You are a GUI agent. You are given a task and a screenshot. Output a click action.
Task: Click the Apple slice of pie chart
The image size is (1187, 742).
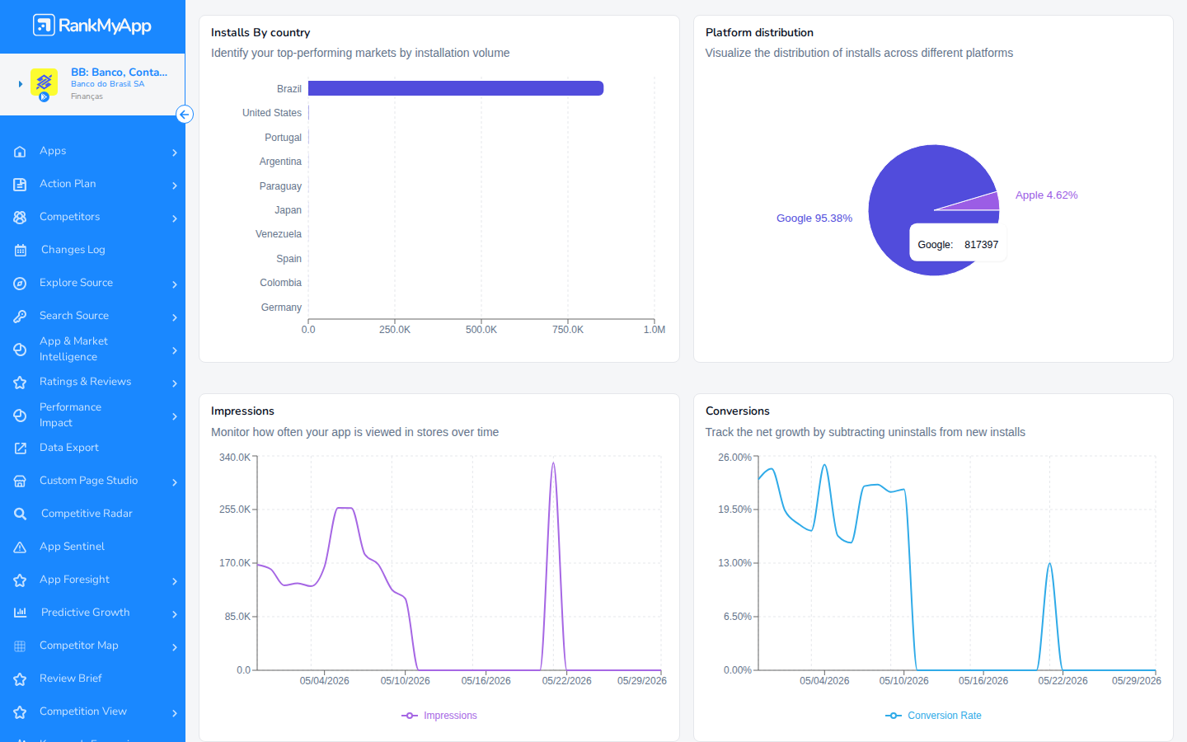click(x=981, y=203)
